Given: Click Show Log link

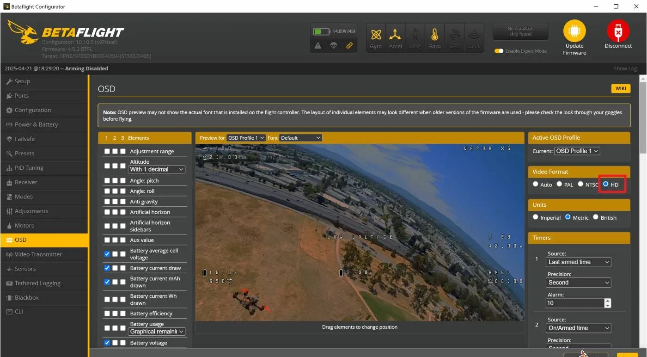Looking at the screenshot, I should pyautogui.click(x=625, y=68).
